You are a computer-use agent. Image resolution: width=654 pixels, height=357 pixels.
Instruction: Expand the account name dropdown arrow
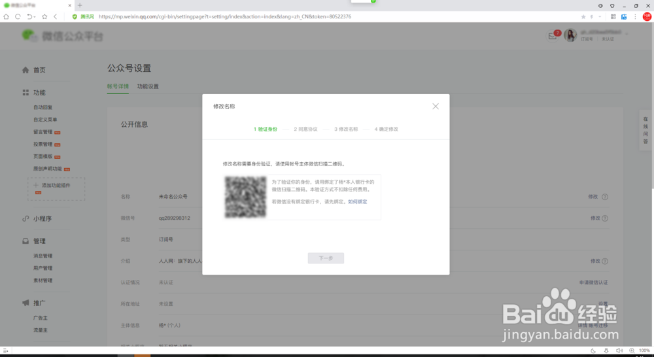click(x=627, y=33)
